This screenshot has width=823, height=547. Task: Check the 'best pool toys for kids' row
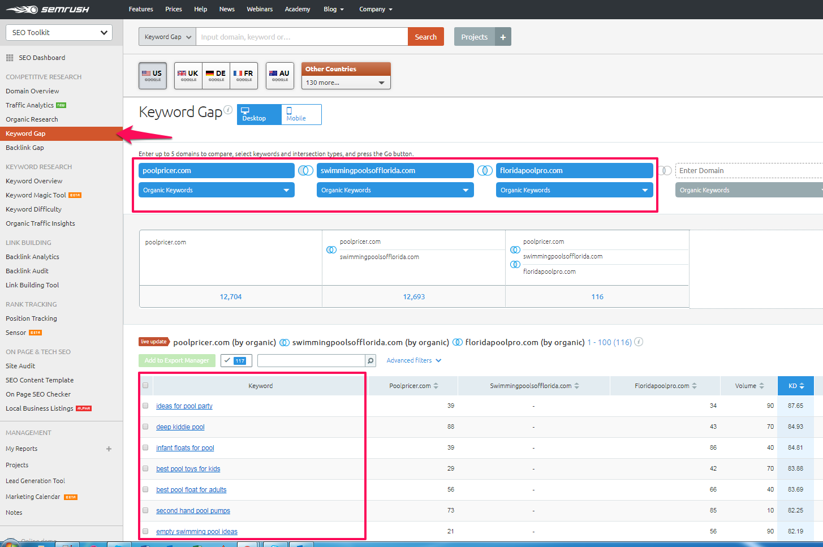click(145, 468)
